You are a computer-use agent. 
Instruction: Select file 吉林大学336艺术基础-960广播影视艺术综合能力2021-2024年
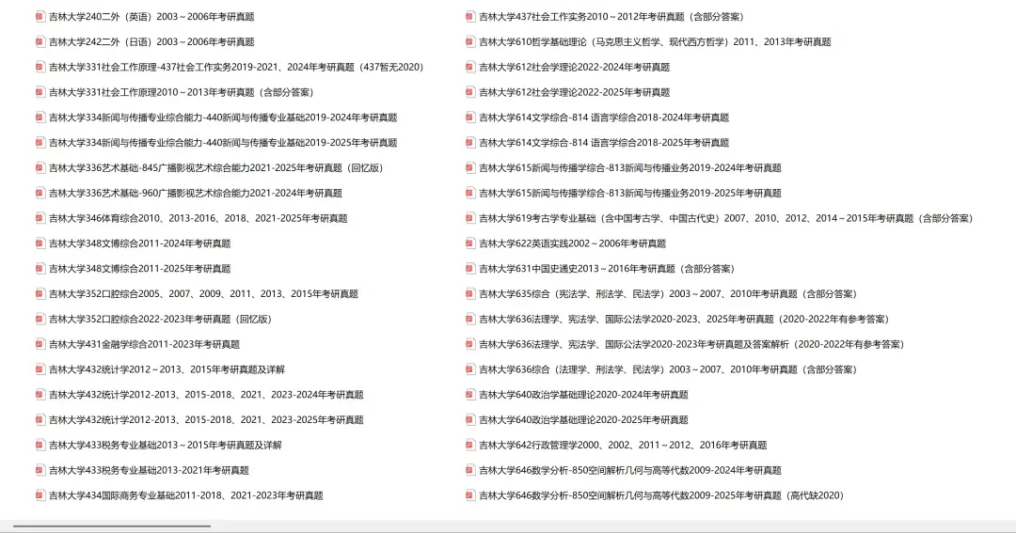pyautogui.click(x=188, y=194)
